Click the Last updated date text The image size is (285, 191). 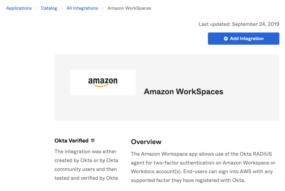(x=238, y=24)
